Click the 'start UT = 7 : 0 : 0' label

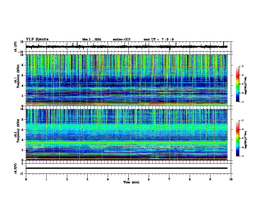click(x=159, y=39)
